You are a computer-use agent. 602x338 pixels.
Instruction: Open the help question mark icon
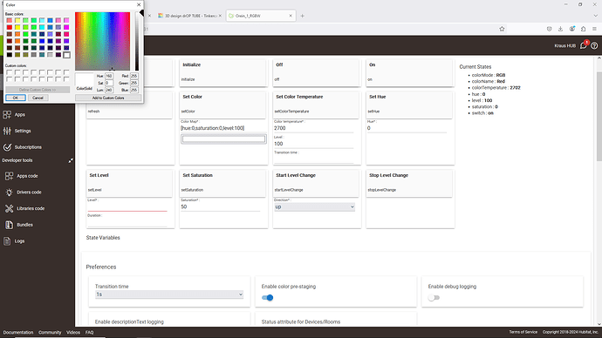(594, 45)
